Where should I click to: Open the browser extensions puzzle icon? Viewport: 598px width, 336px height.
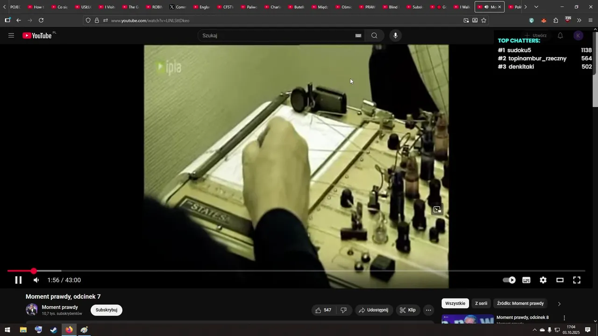coord(555,20)
